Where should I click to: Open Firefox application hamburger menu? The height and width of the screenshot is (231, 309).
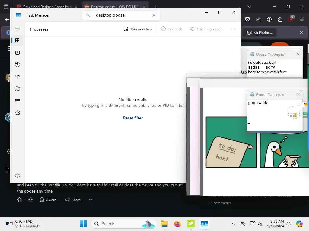point(302,19)
